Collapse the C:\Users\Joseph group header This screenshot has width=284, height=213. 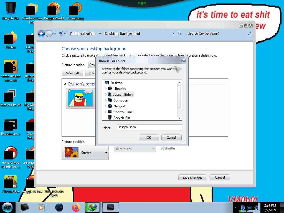click(65, 84)
